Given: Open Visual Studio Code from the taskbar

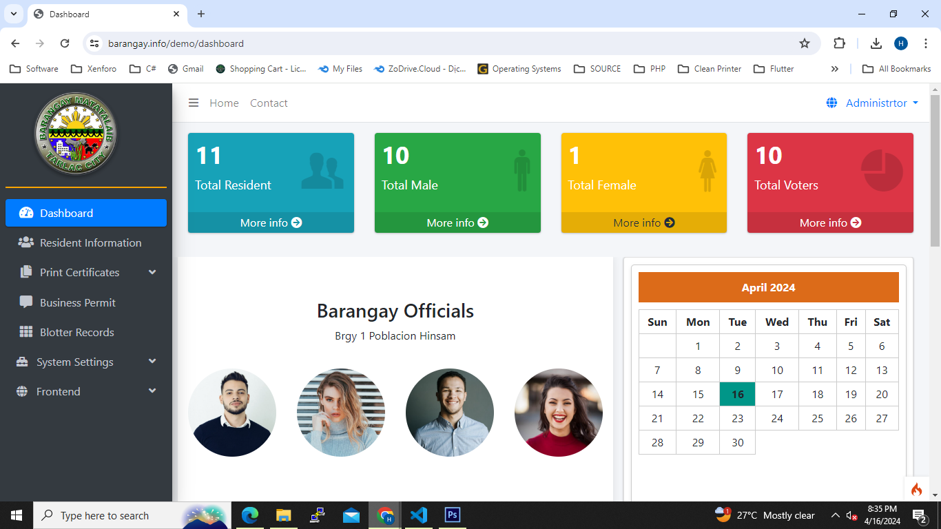Looking at the screenshot, I should pyautogui.click(x=418, y=515).
